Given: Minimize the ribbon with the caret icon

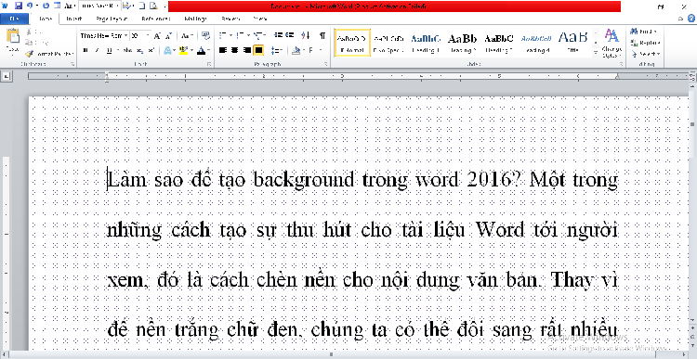Looking at the screenshot, I should tap(680, 19).
